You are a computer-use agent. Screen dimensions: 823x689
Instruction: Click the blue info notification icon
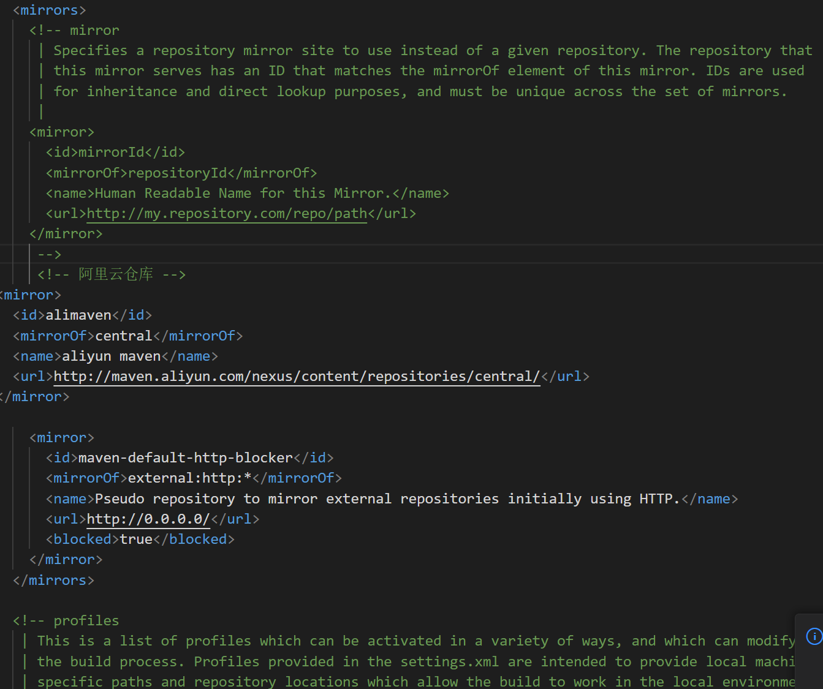tap(814, 636)
